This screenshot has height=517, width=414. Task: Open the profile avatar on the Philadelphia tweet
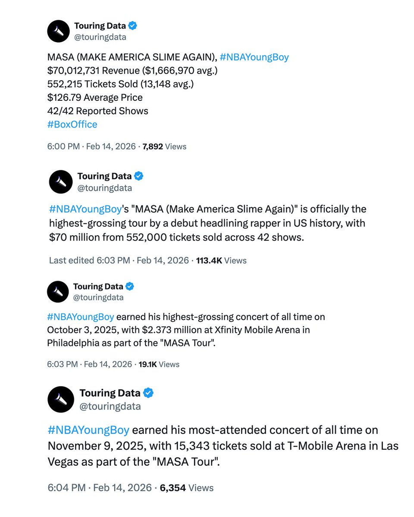click(x=58, y=291)
